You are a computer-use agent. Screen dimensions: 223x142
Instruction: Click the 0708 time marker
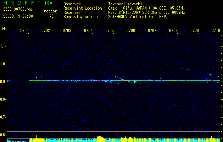(x=173, y=30)
